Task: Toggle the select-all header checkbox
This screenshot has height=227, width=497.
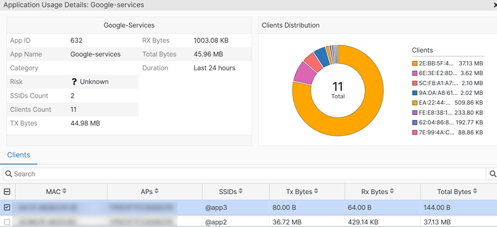Action: click(7, 192)
